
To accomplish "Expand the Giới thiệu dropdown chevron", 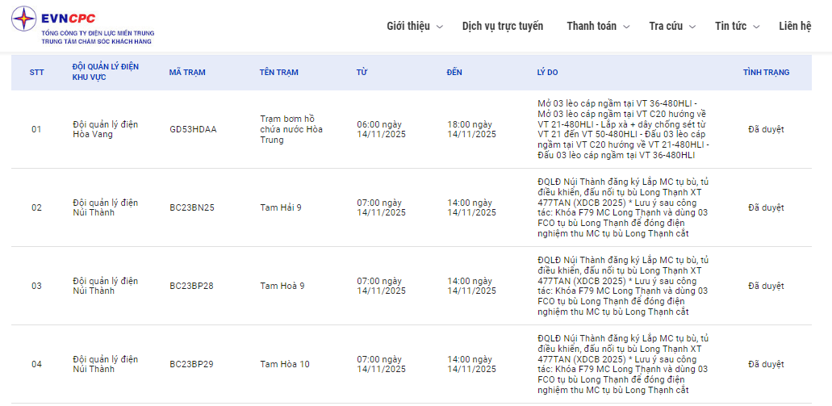I will (440, 27).
